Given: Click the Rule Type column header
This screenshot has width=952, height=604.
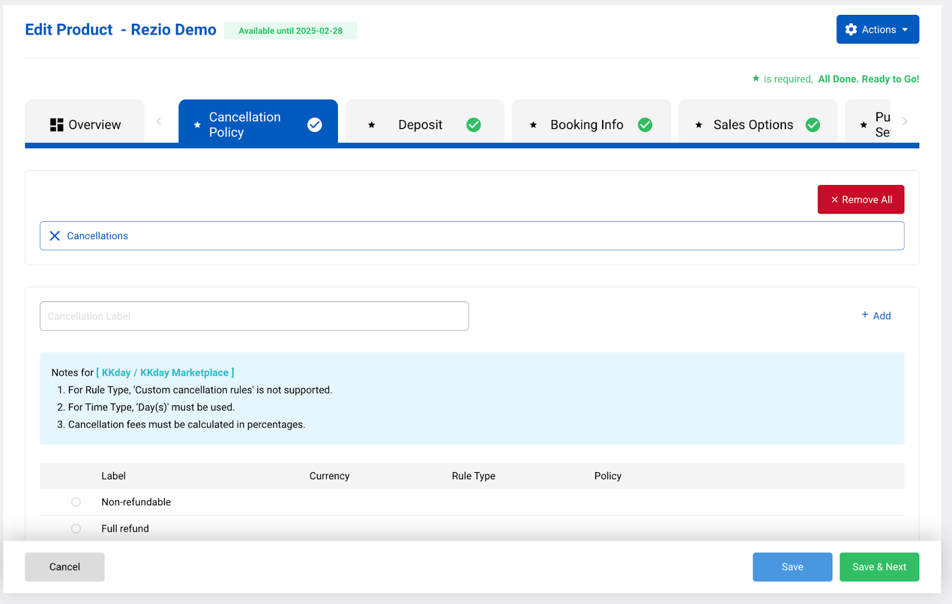Looking at the screenshot, I should tap(474, 476).
